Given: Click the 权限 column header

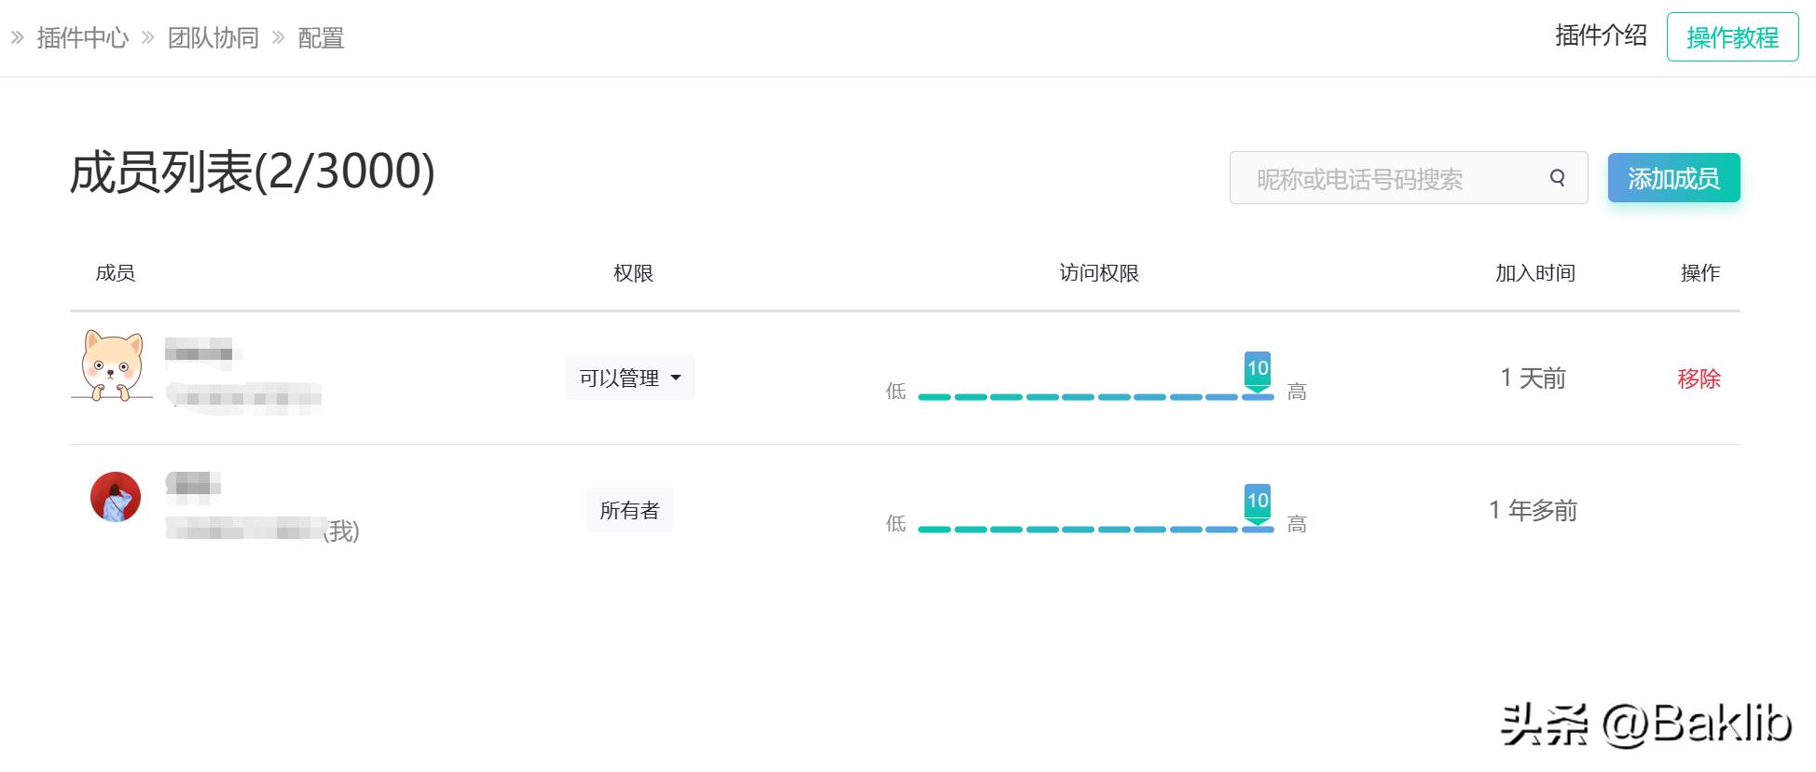Looking at the screenshot, I should pos(633,273).
